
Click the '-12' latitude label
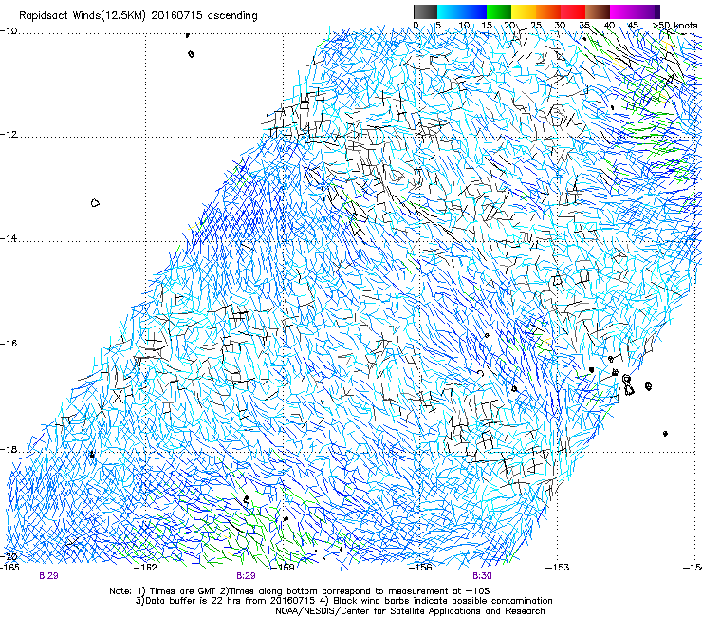pos(9,135)
